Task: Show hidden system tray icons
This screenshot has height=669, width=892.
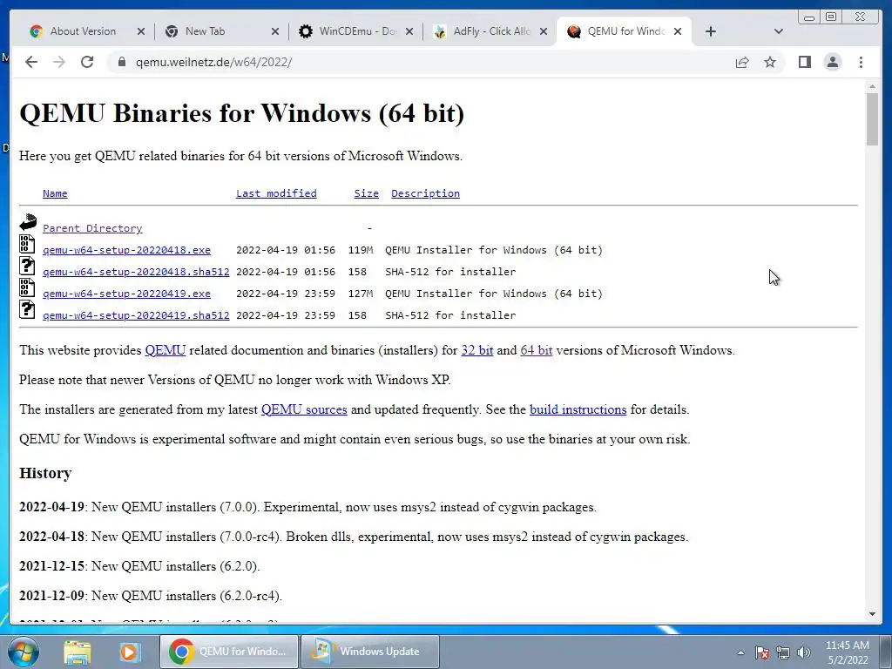Action: coord(740,652)
